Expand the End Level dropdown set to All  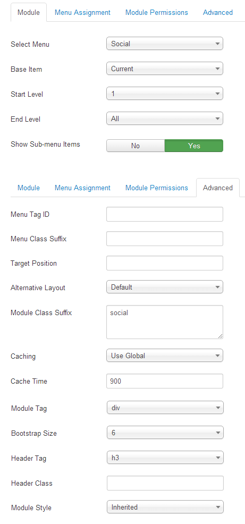164,119
